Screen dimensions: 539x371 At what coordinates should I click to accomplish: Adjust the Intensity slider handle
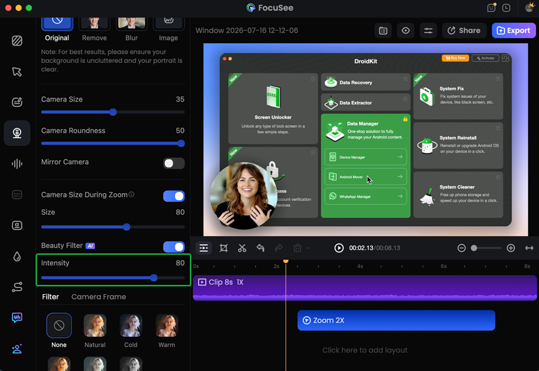[154, 277]
